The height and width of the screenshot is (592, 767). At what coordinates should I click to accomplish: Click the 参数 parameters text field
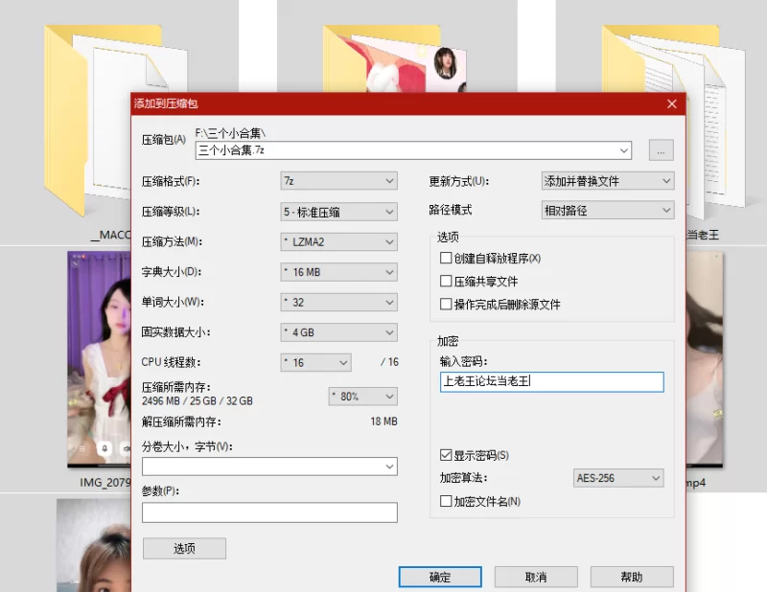click(x=269, y=512)
